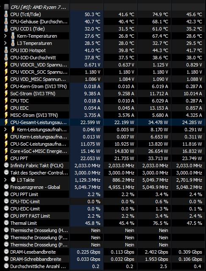
Task: Click thermometer icon next to L3 Temperaturen
Action: [x=13, y=43]
